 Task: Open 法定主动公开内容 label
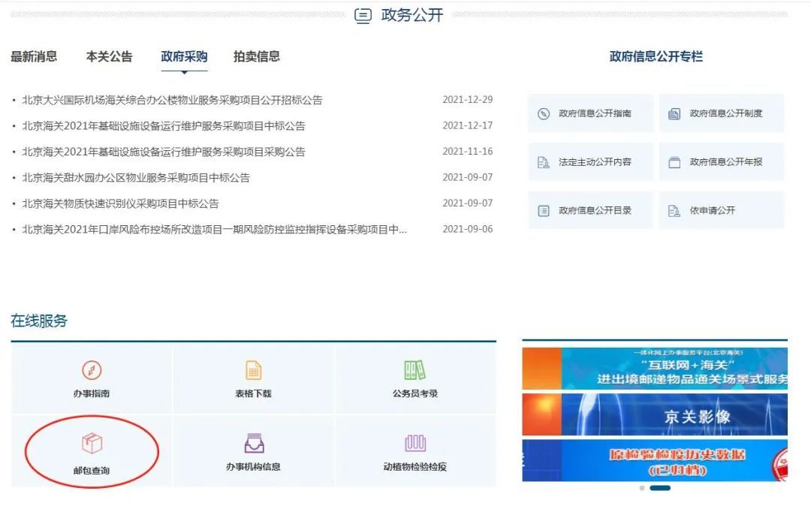[595, 162]
